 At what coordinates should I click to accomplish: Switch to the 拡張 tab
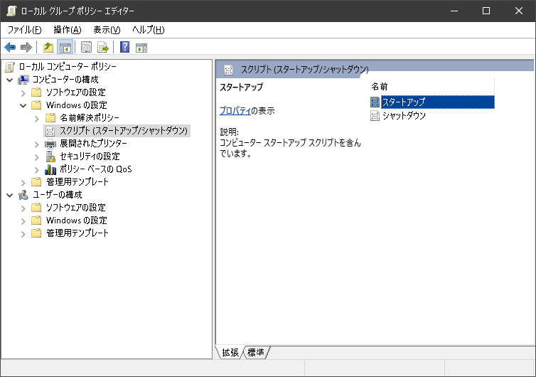tap(230, 352)
